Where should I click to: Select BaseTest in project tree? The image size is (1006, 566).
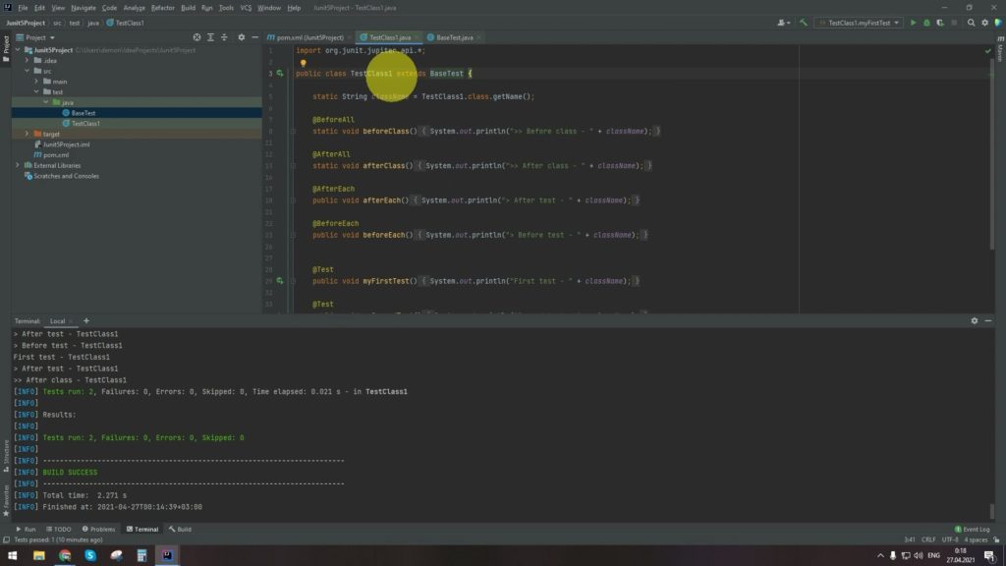(84, 113)
